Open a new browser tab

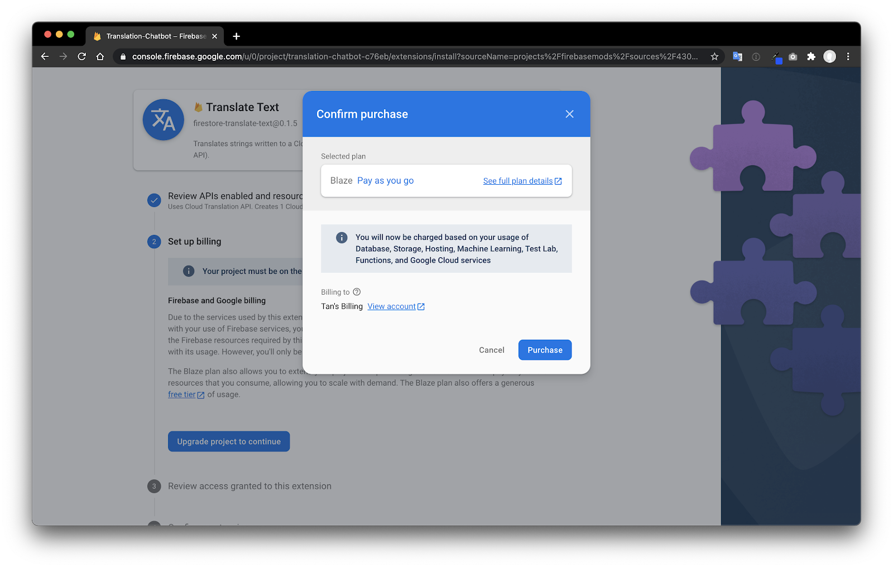(x=236, y=36)
